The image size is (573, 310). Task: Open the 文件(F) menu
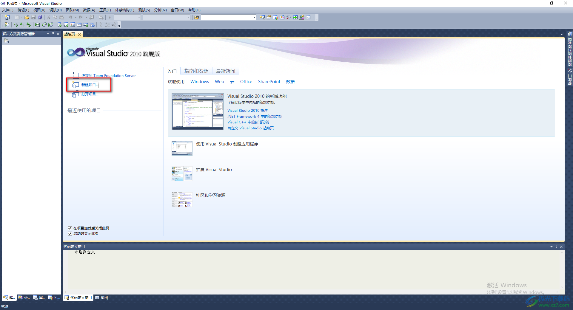pos(8,10)
